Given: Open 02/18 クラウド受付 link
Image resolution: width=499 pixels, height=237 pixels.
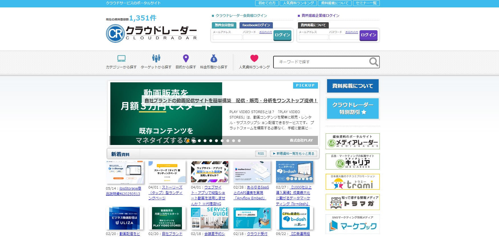Looking at the screenshot, I should (257, 234).
